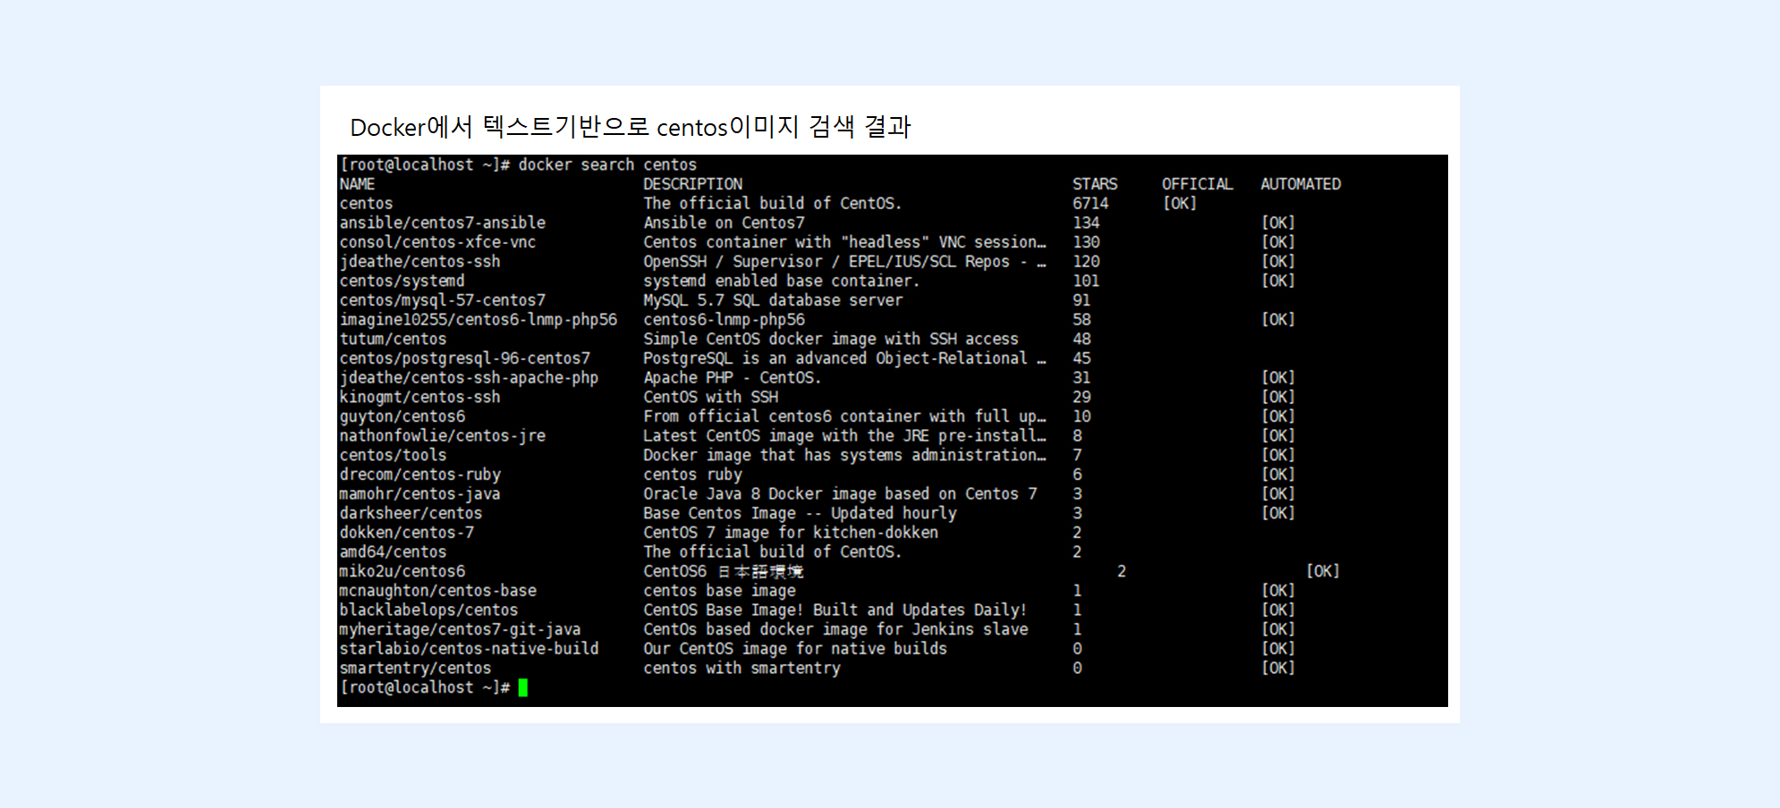
Task: Click 'Oracle Java 8 Docker image' description
Action: click(840, 494)
